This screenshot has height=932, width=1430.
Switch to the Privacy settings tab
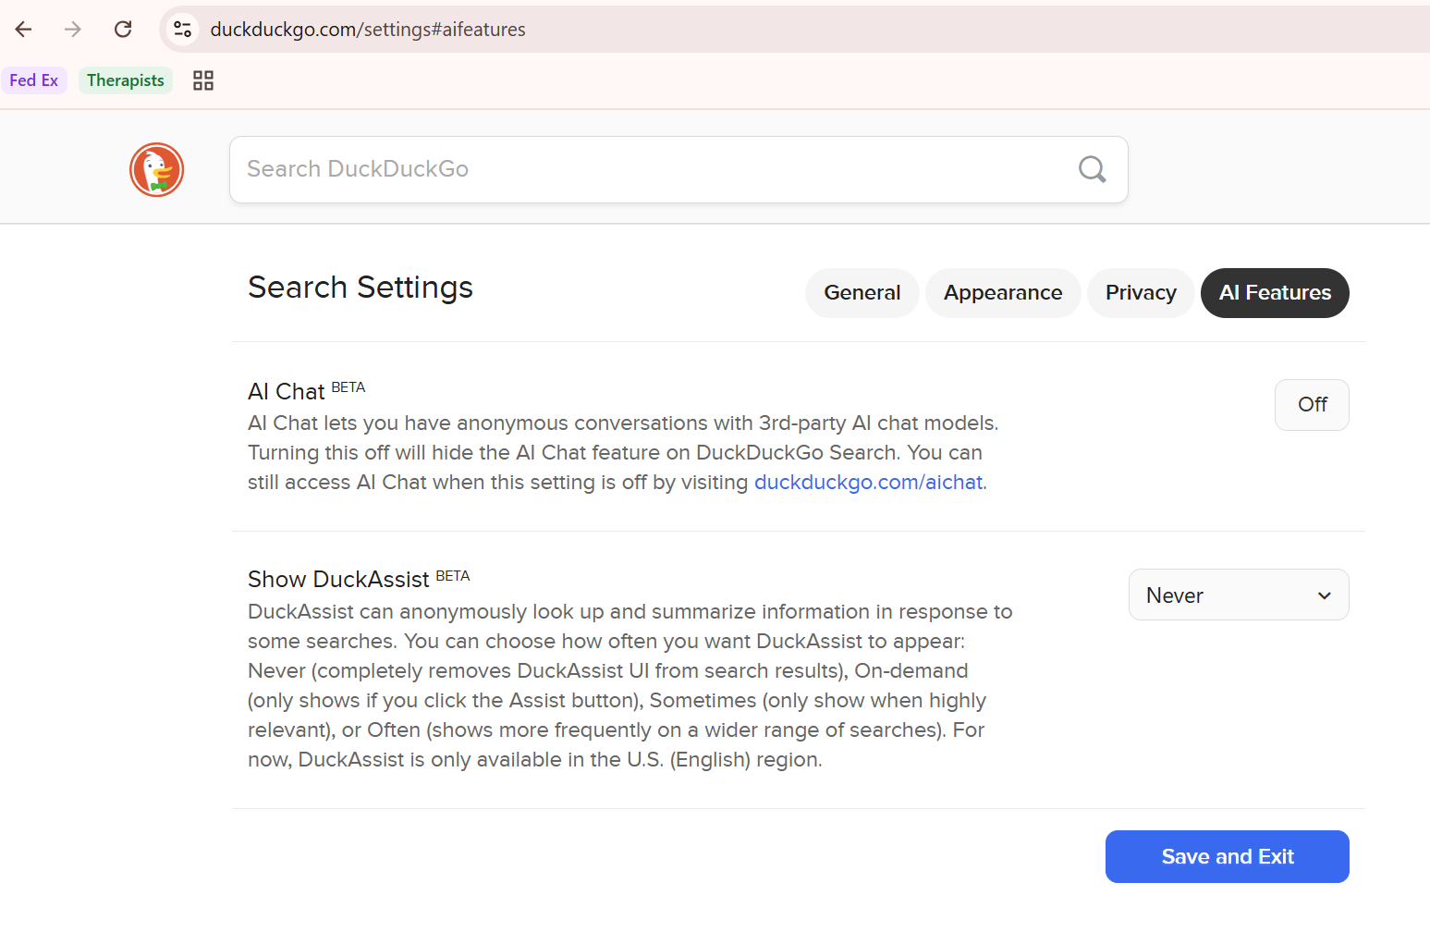point(1141,293)
